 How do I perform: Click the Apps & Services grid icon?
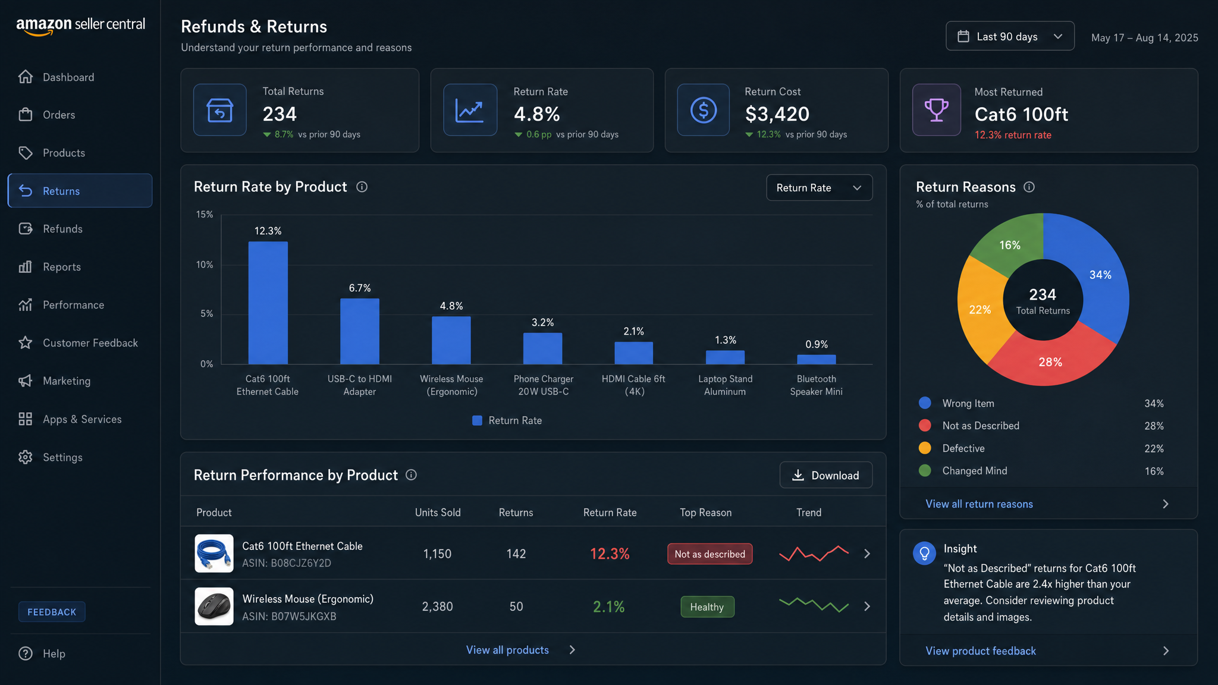click(x=26, y=419)
